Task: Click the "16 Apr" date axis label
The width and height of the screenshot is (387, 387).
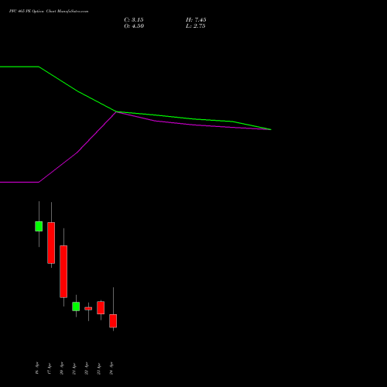Action: 37,368
